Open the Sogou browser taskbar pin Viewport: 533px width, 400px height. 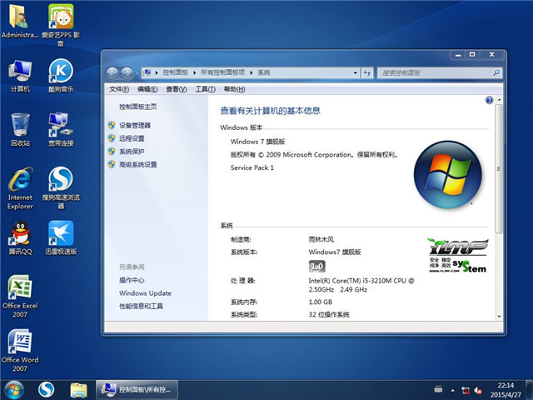pos(46,390)
